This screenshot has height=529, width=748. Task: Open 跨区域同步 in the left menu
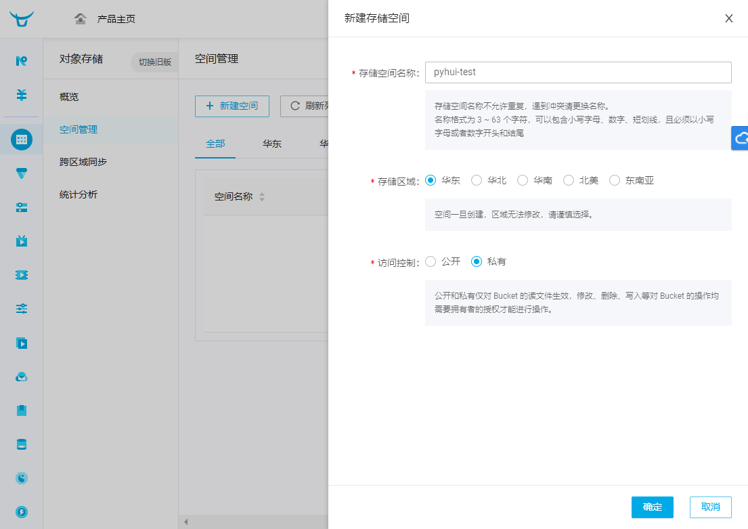(81, 162)
